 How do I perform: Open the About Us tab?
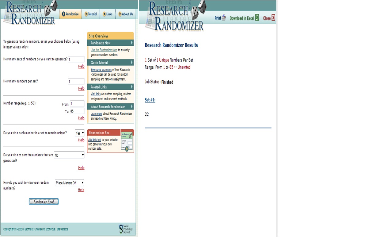click(126, 14)
